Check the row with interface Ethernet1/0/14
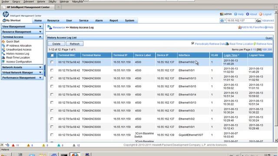The image size is (278, 156). point(52,94)
